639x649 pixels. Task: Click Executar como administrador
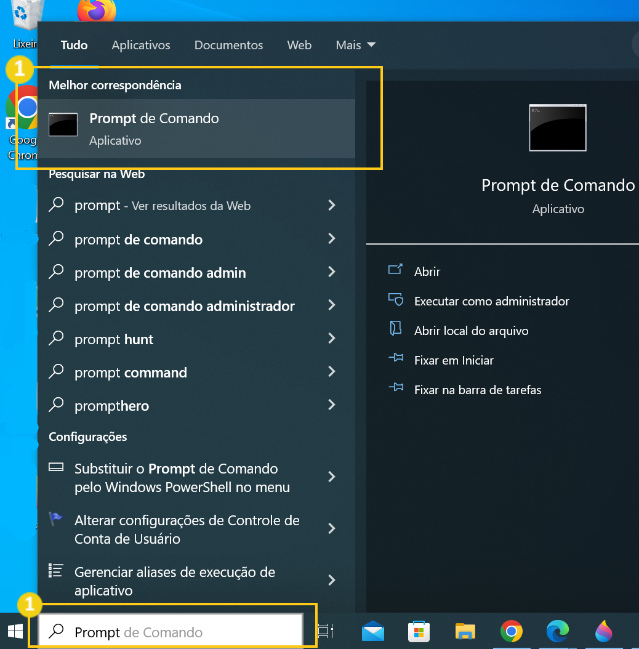pyautogui.click(x=492, y=301)
